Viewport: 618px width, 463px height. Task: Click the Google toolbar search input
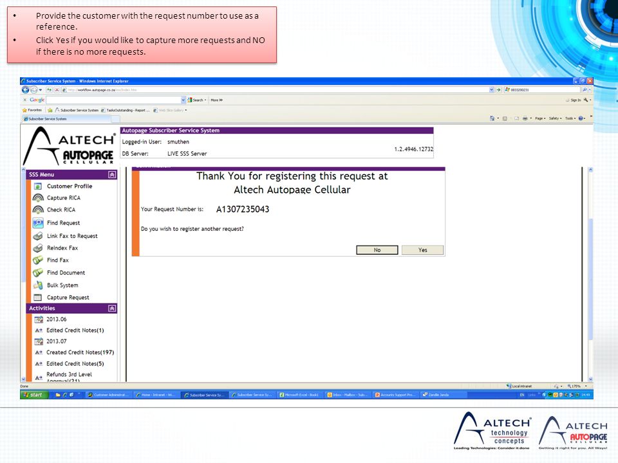coord(113,100)
